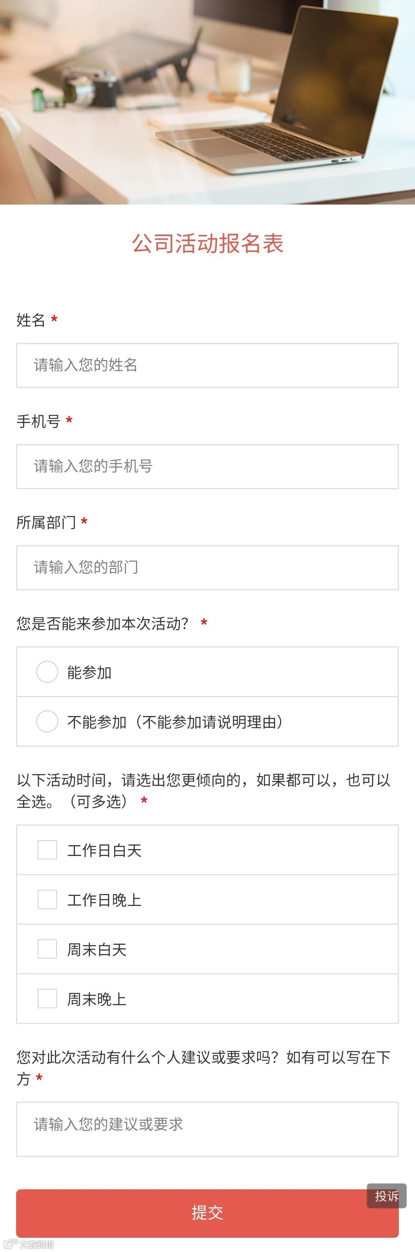Click the 投诉 complaint button

pos(386,1196)
